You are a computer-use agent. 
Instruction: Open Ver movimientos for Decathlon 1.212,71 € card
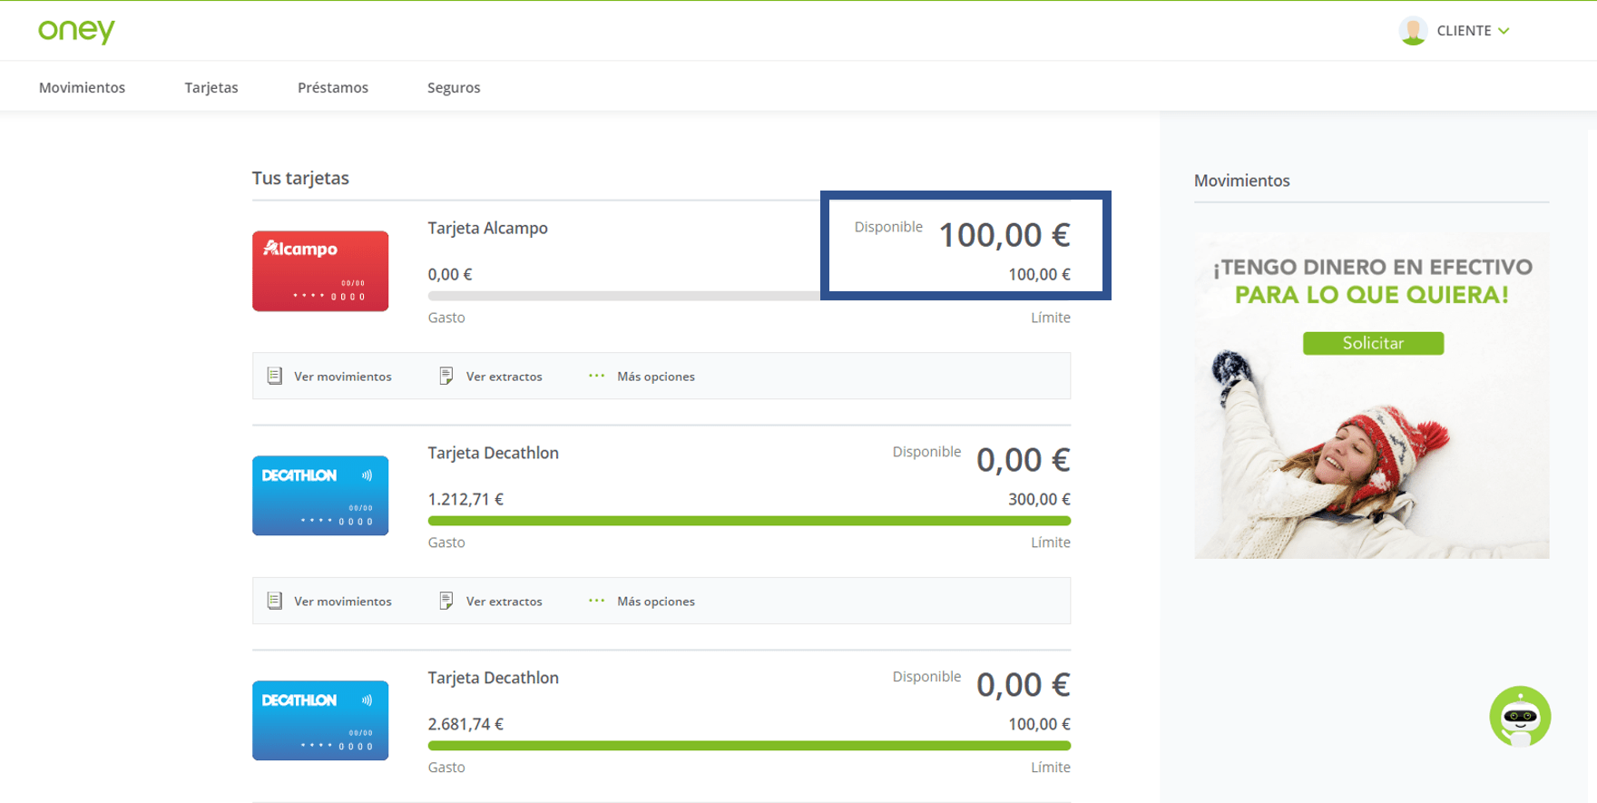click(x=343, y=602)
